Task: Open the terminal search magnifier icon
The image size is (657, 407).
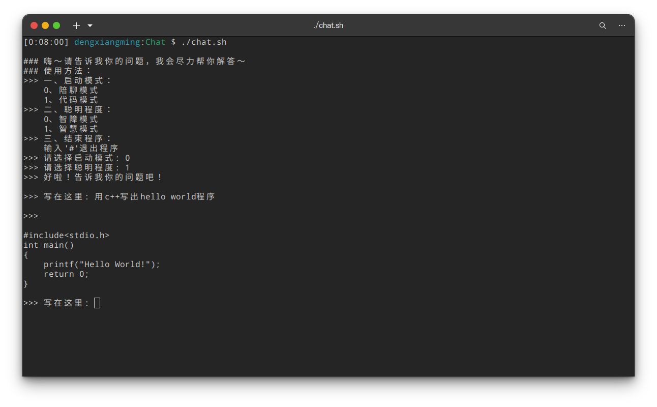Action: (x=603, y=25)
